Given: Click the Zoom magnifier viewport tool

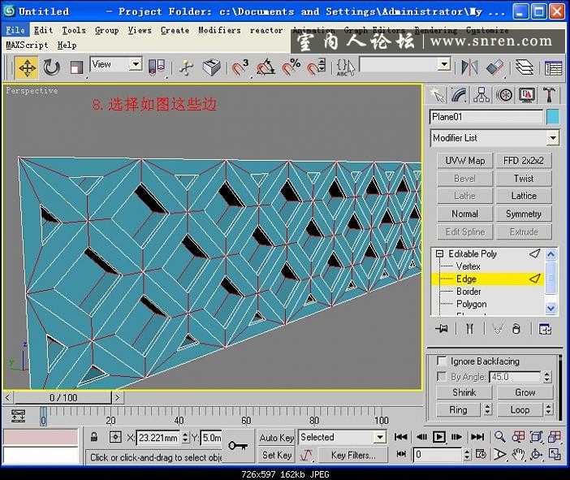Looking at the screenshot, I should coord(500,437).
